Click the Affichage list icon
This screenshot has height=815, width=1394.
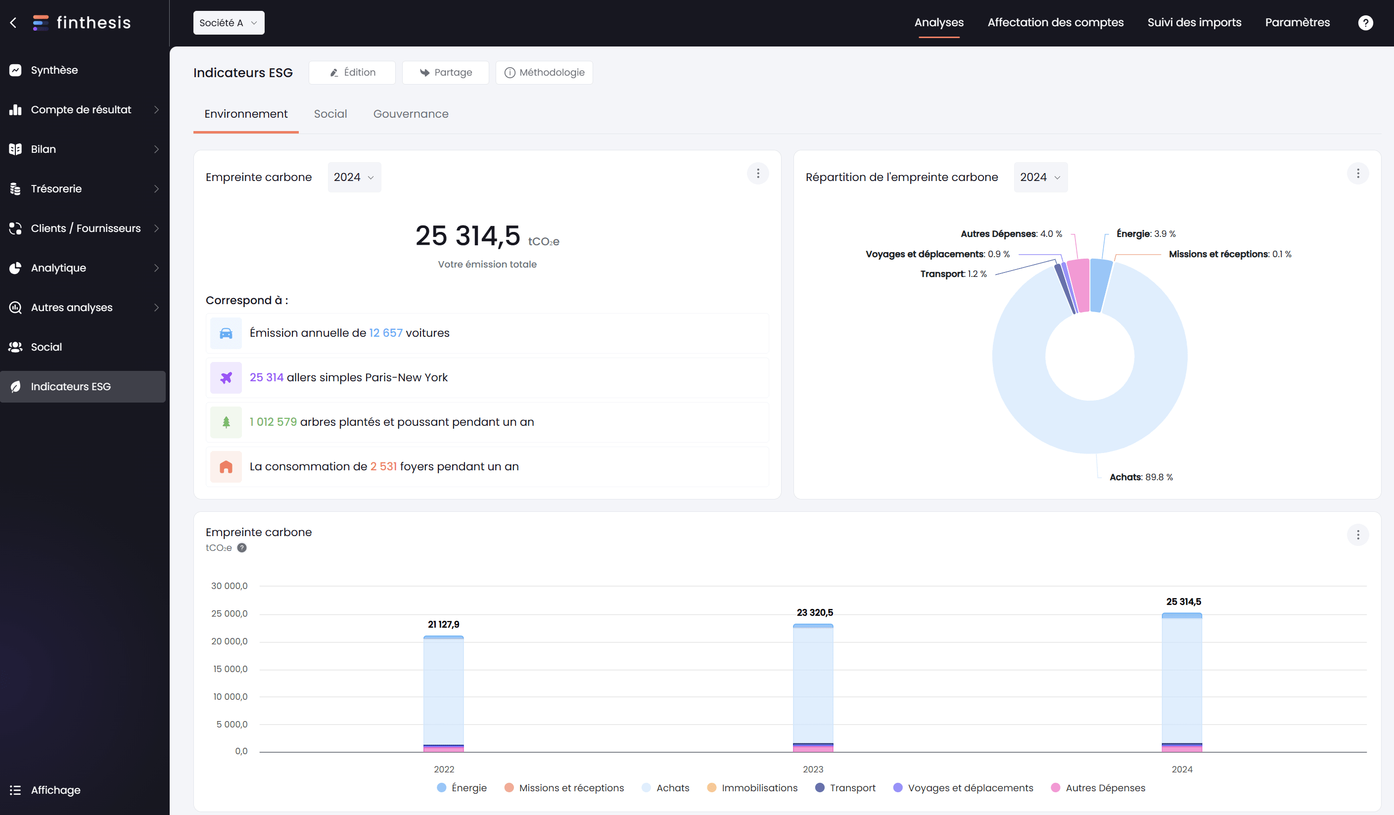(15, 790)
